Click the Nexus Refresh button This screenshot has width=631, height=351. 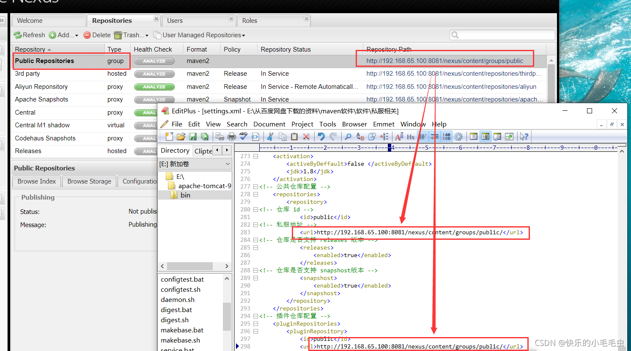point(29,35)
